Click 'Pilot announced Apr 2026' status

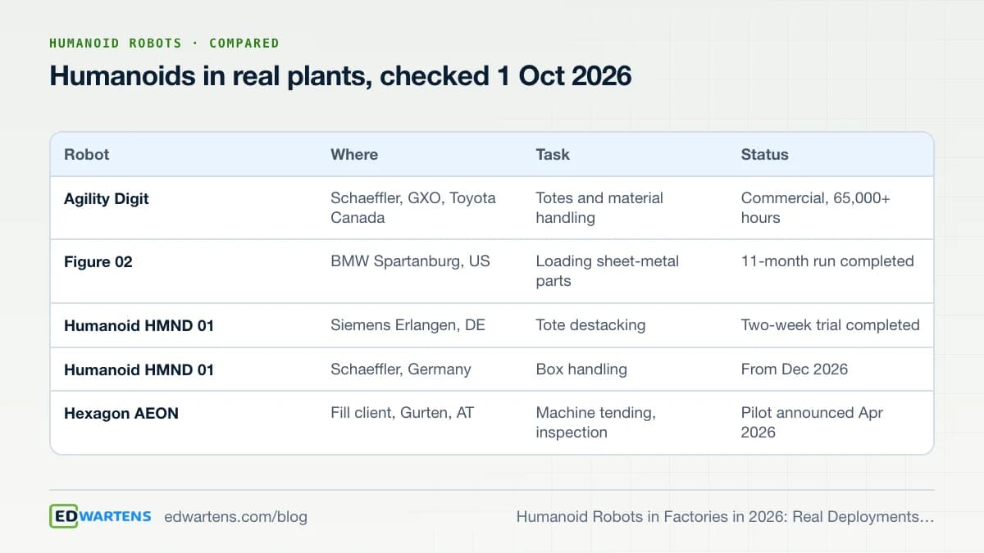812,423
